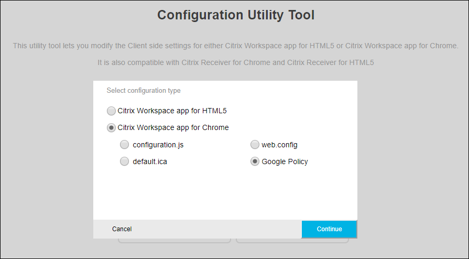This screenshot has width=469, height=259.
Task: Click the Citrix Receiver compatibility note text
Action: (235, 63)
